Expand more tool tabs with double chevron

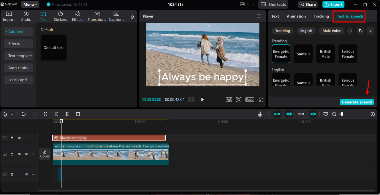(132, 17)
